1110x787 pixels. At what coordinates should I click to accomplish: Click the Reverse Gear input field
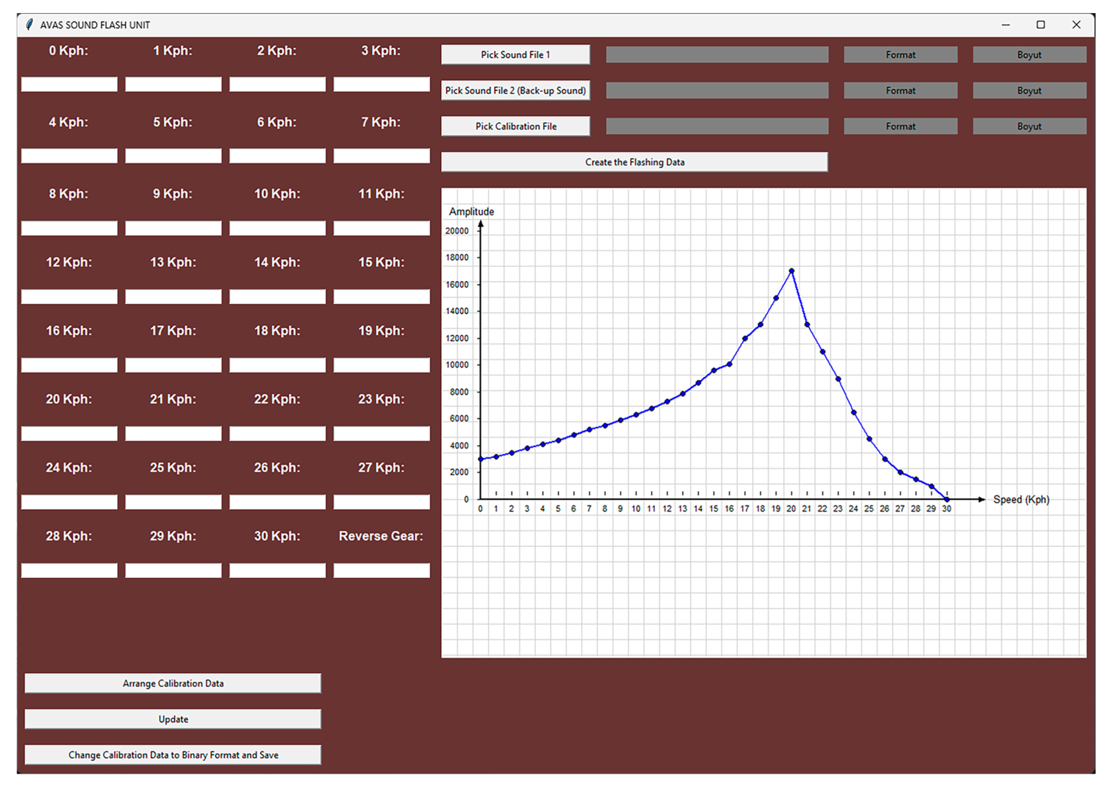[381, 571]
